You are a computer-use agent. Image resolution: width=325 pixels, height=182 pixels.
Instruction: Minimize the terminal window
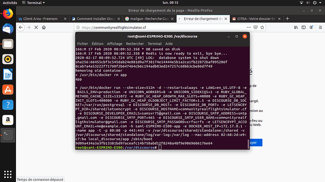pos(228,36)
